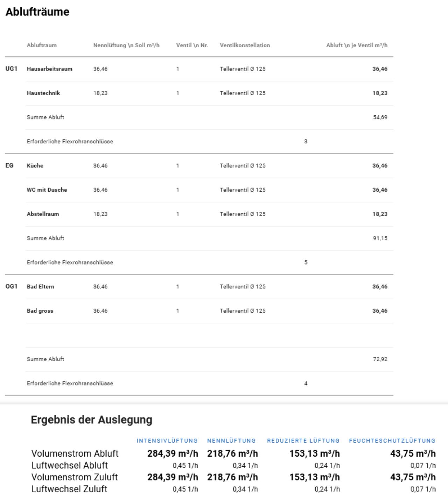Select the Reduzierte Lüftung label
Screen dimensions: 448x499
[x=303, y=441]
